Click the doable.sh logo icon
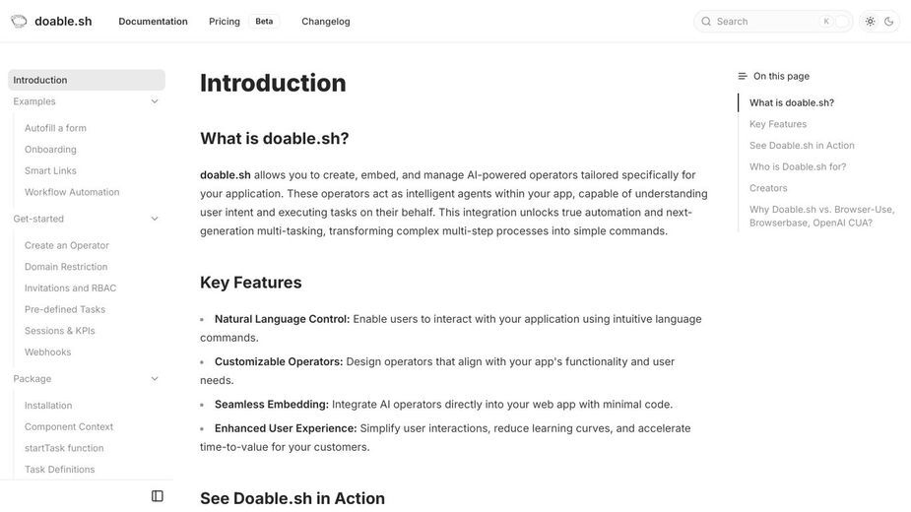 [x=19, y=22]
